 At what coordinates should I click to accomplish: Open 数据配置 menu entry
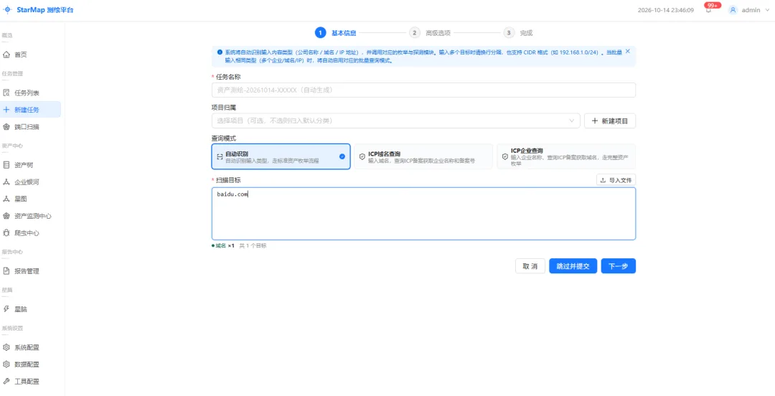click(31, 364)
